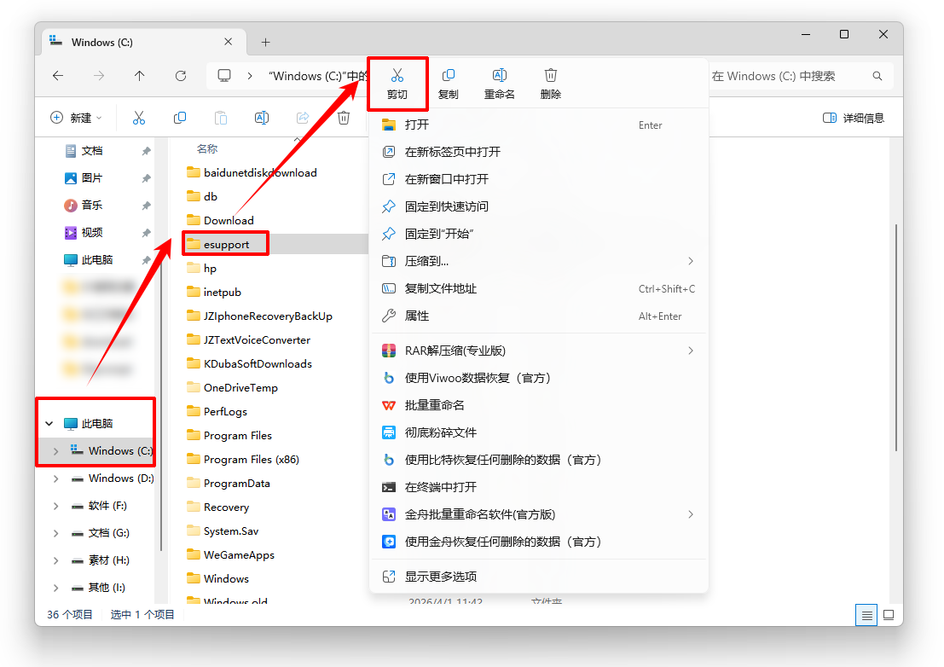Go forward with the right arrow

(99, 76)
